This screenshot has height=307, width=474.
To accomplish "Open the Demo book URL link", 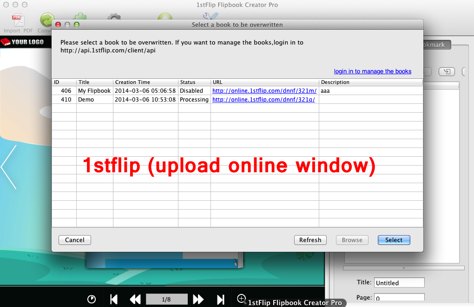I will pos(263,100).
